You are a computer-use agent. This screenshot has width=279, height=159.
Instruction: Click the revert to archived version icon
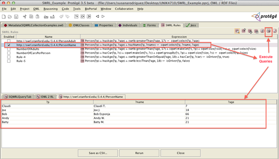tap(52, 17)
